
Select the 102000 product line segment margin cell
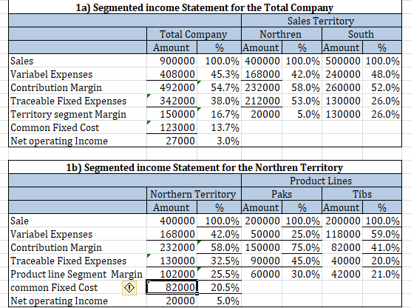point(171,274)
